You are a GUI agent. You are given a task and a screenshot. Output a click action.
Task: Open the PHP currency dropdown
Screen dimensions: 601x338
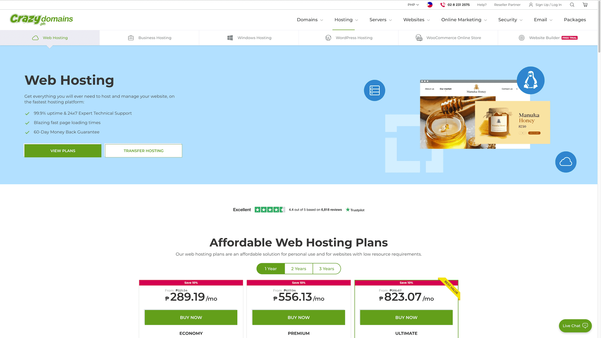[x=413, y=5]
